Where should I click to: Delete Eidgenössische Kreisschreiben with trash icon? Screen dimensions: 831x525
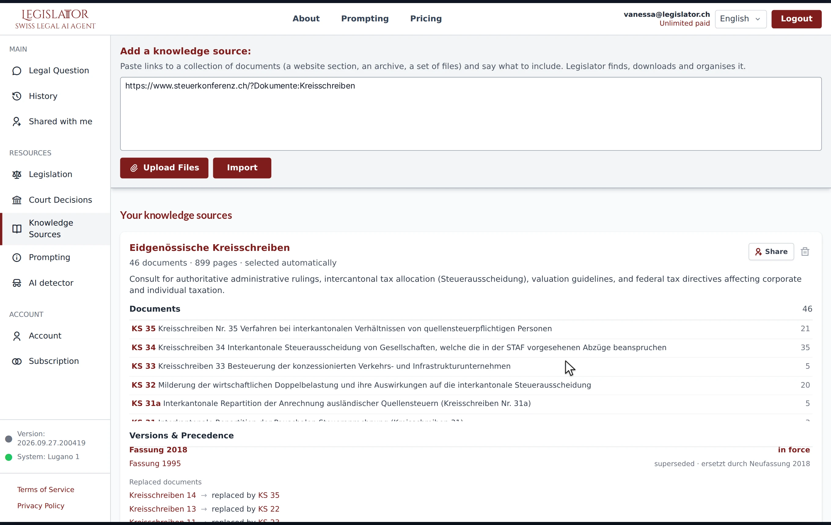point(805,252)
